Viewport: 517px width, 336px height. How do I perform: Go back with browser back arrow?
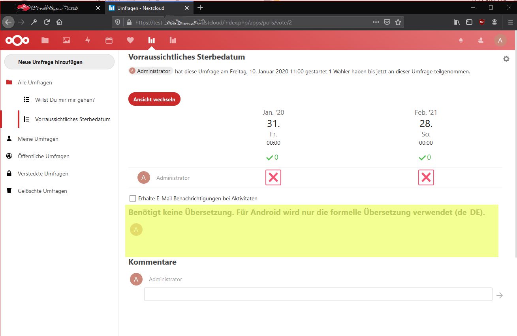[8, 22]
